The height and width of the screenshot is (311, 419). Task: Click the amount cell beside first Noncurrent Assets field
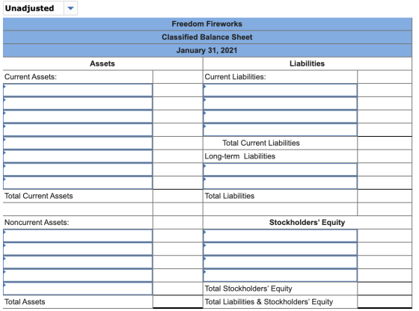click(178, 235)
